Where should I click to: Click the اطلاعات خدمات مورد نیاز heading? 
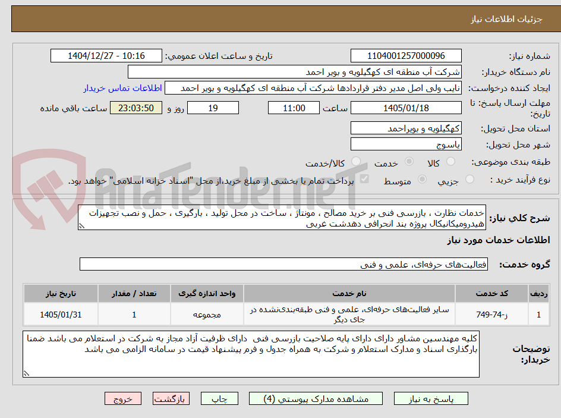(x=499, y=240)
